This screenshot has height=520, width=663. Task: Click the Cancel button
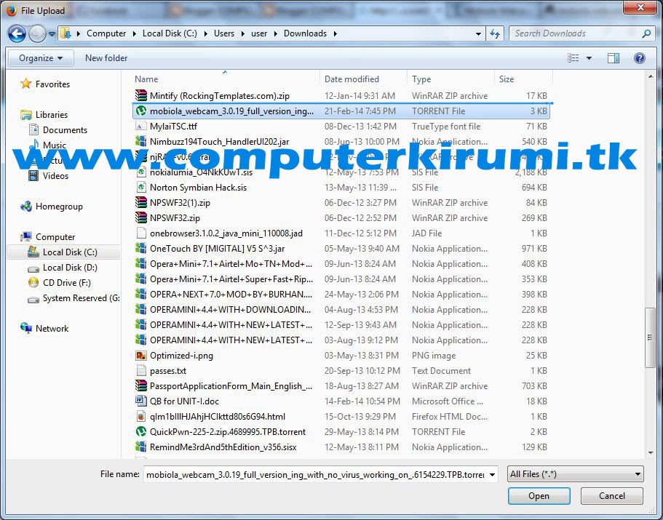coord(611,496)
